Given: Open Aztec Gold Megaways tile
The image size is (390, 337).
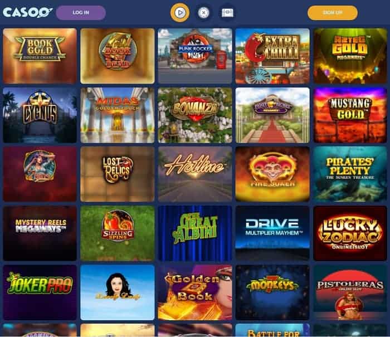Looking at the screenshot, I should point(350,56).
